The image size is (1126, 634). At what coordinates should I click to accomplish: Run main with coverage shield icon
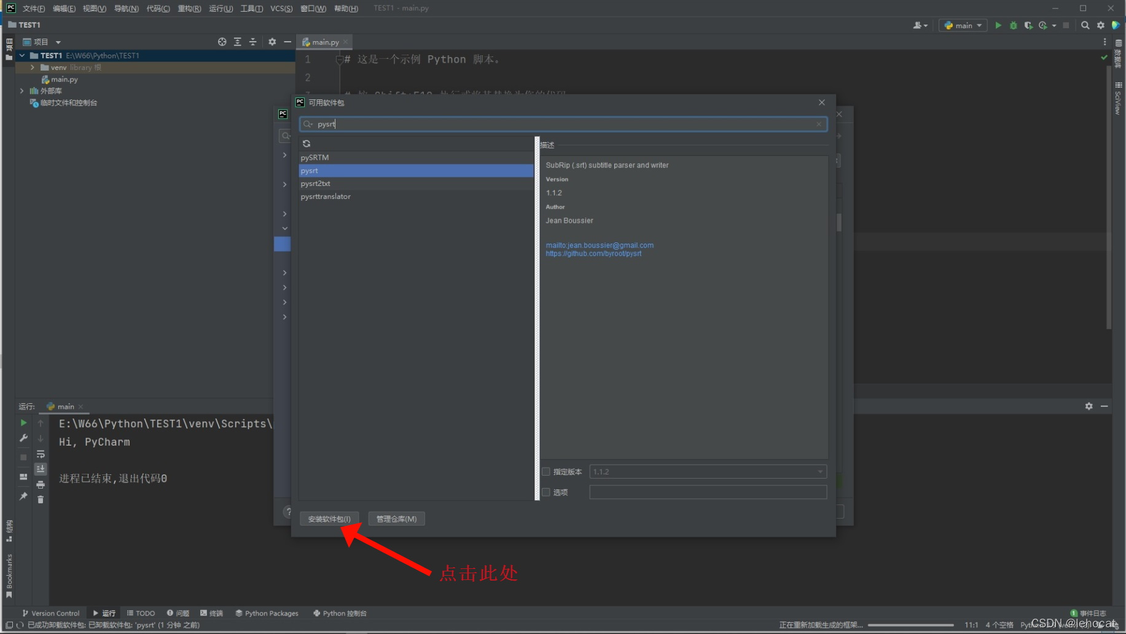click(1028, 25)
